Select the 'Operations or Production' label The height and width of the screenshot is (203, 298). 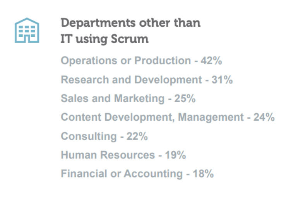coord(126,61)
